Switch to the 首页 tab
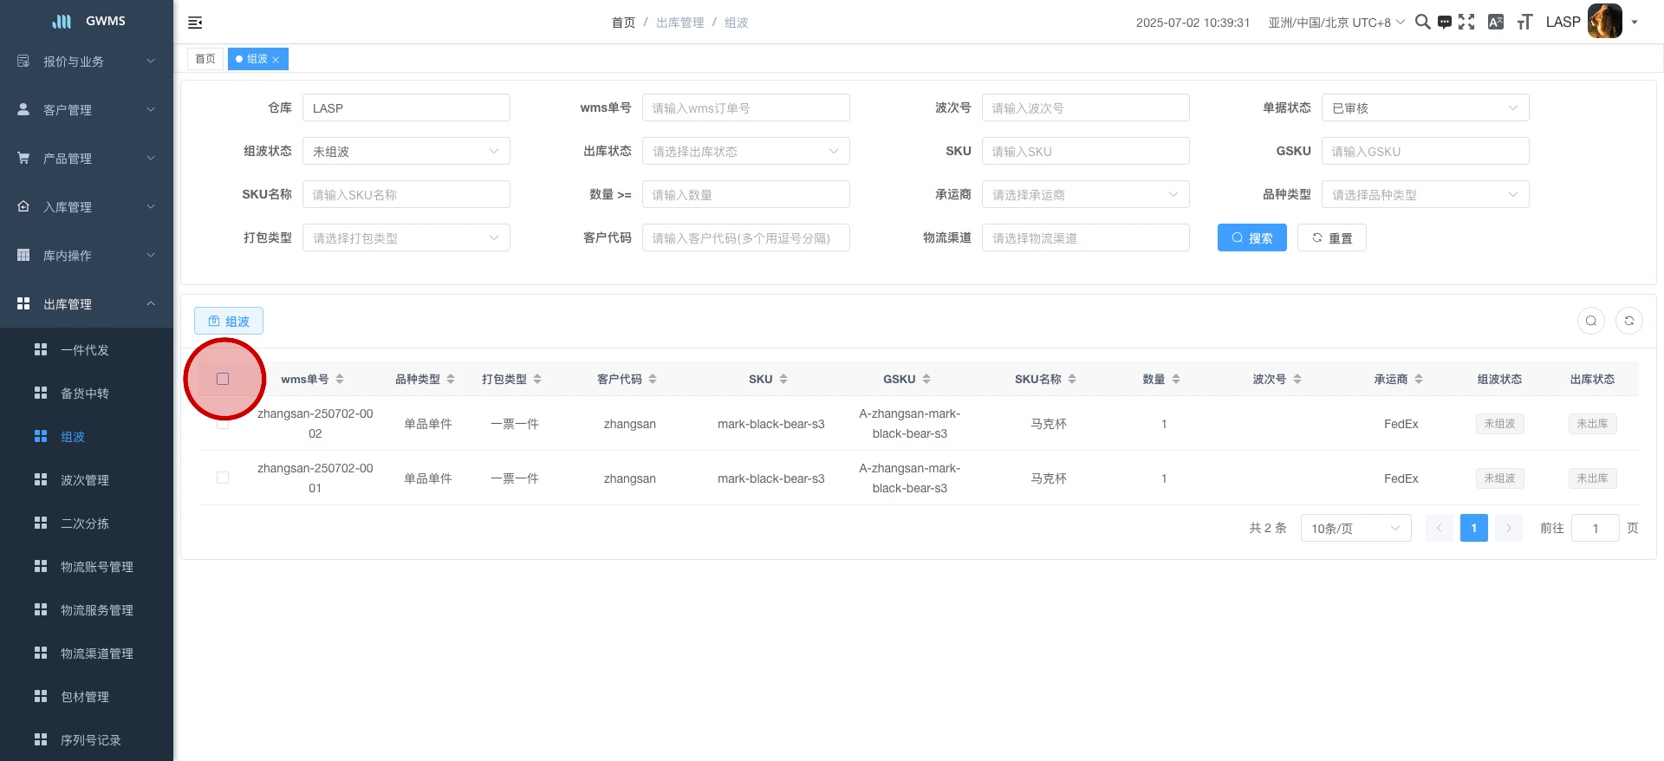Viewport: 1664px width, 761px height. pos(205,59)
